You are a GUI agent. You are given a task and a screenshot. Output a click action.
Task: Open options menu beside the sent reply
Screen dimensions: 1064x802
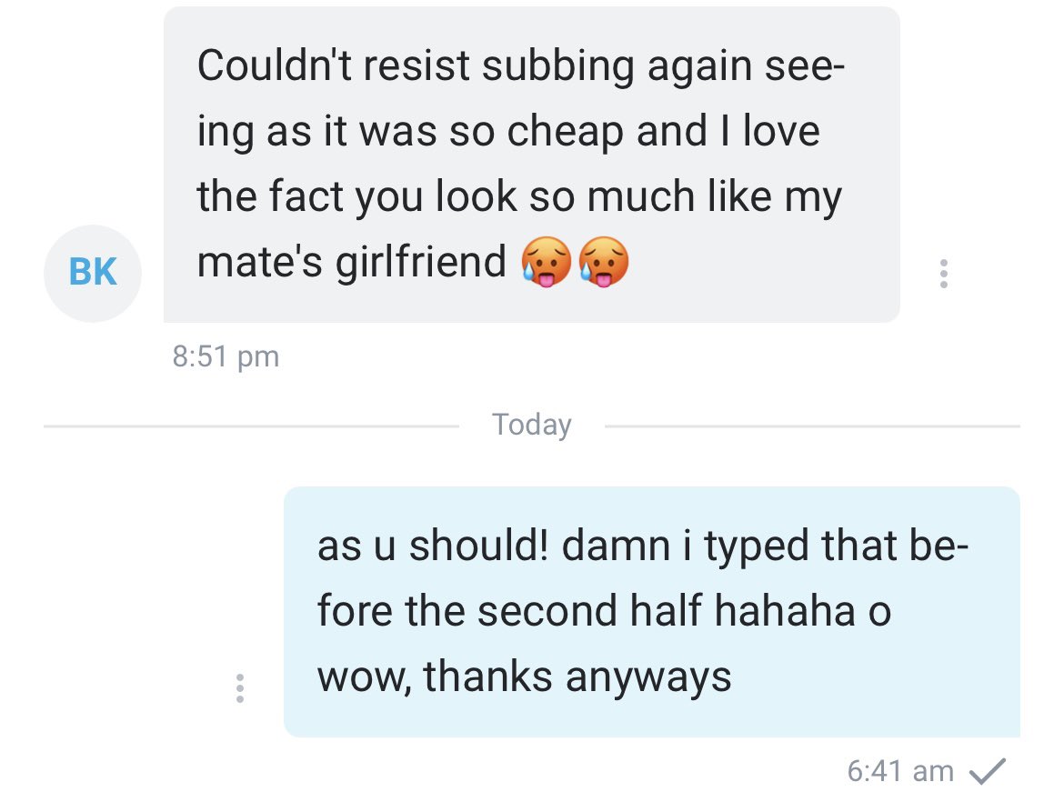pyautogui.click(x=239, y=688)
